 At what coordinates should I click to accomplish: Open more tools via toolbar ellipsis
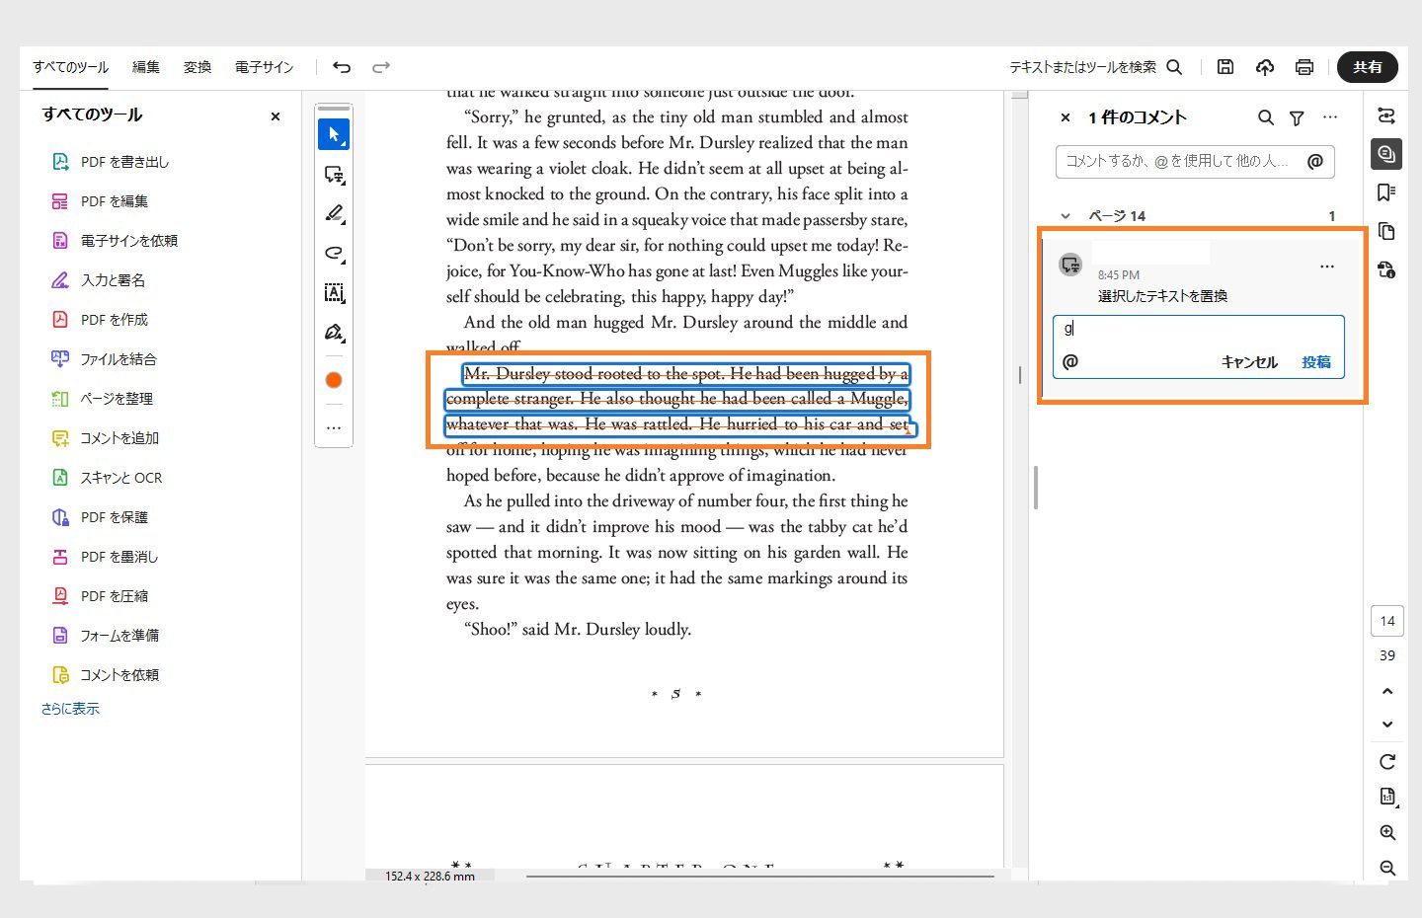coord(334,426)
